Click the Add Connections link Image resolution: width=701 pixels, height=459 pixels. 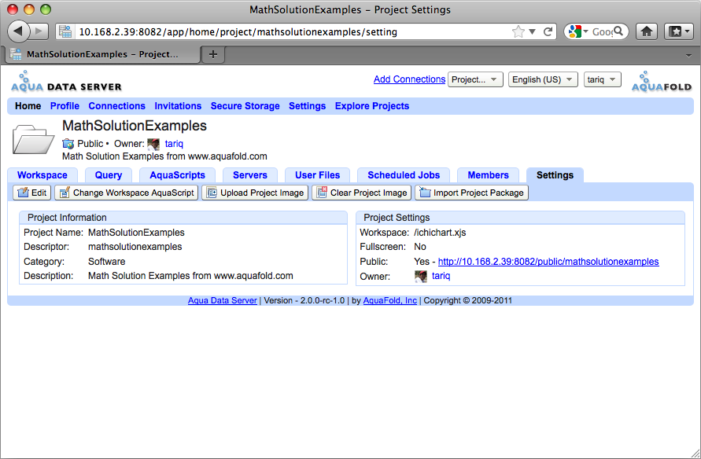410,79
